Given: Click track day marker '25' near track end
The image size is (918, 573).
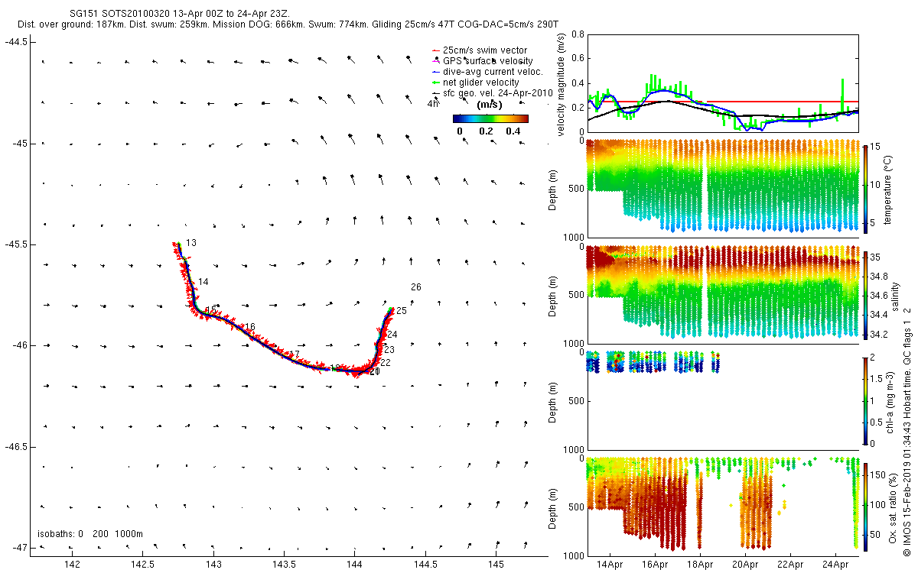Looking at the screenshot, I should 402,311.
